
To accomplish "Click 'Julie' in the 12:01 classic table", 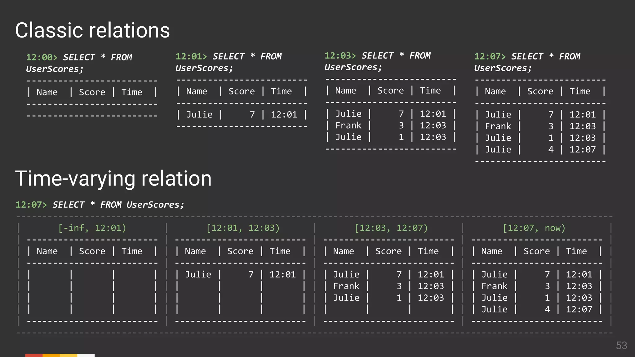I will [199, 115].
